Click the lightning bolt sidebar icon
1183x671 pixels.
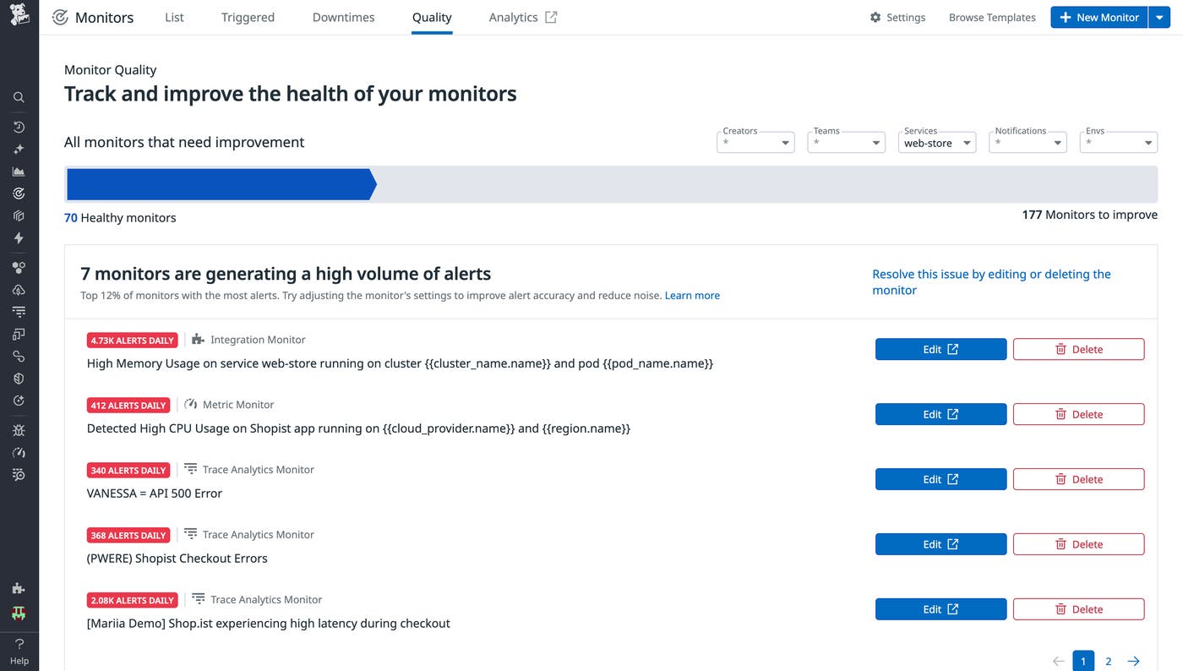(19, 238)
